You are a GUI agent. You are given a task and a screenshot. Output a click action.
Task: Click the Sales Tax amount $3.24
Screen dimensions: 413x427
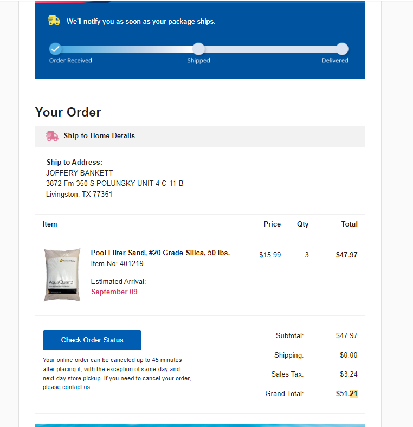click(x=349, y=374)
